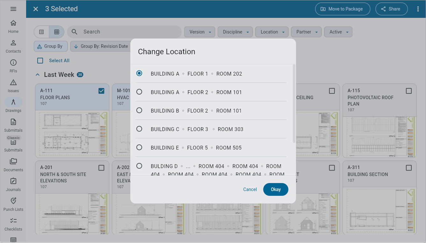The height and width of the screenshot is (243, 426).
Task: Open the Discipline filter dropdown
Action: tap(235, 32)
